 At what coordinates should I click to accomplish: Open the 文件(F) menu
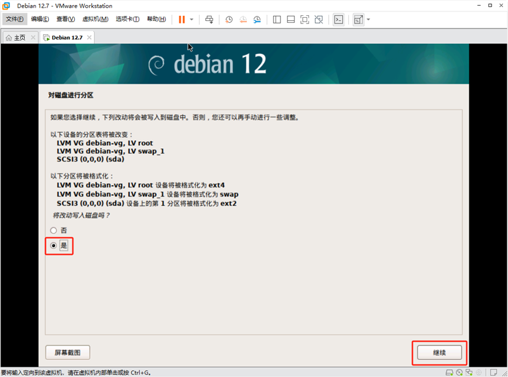[15, 19]
